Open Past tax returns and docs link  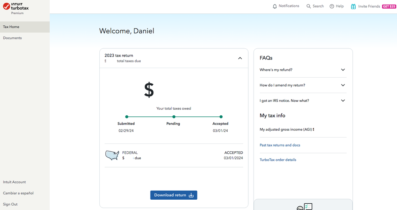[x=280, y=145]
